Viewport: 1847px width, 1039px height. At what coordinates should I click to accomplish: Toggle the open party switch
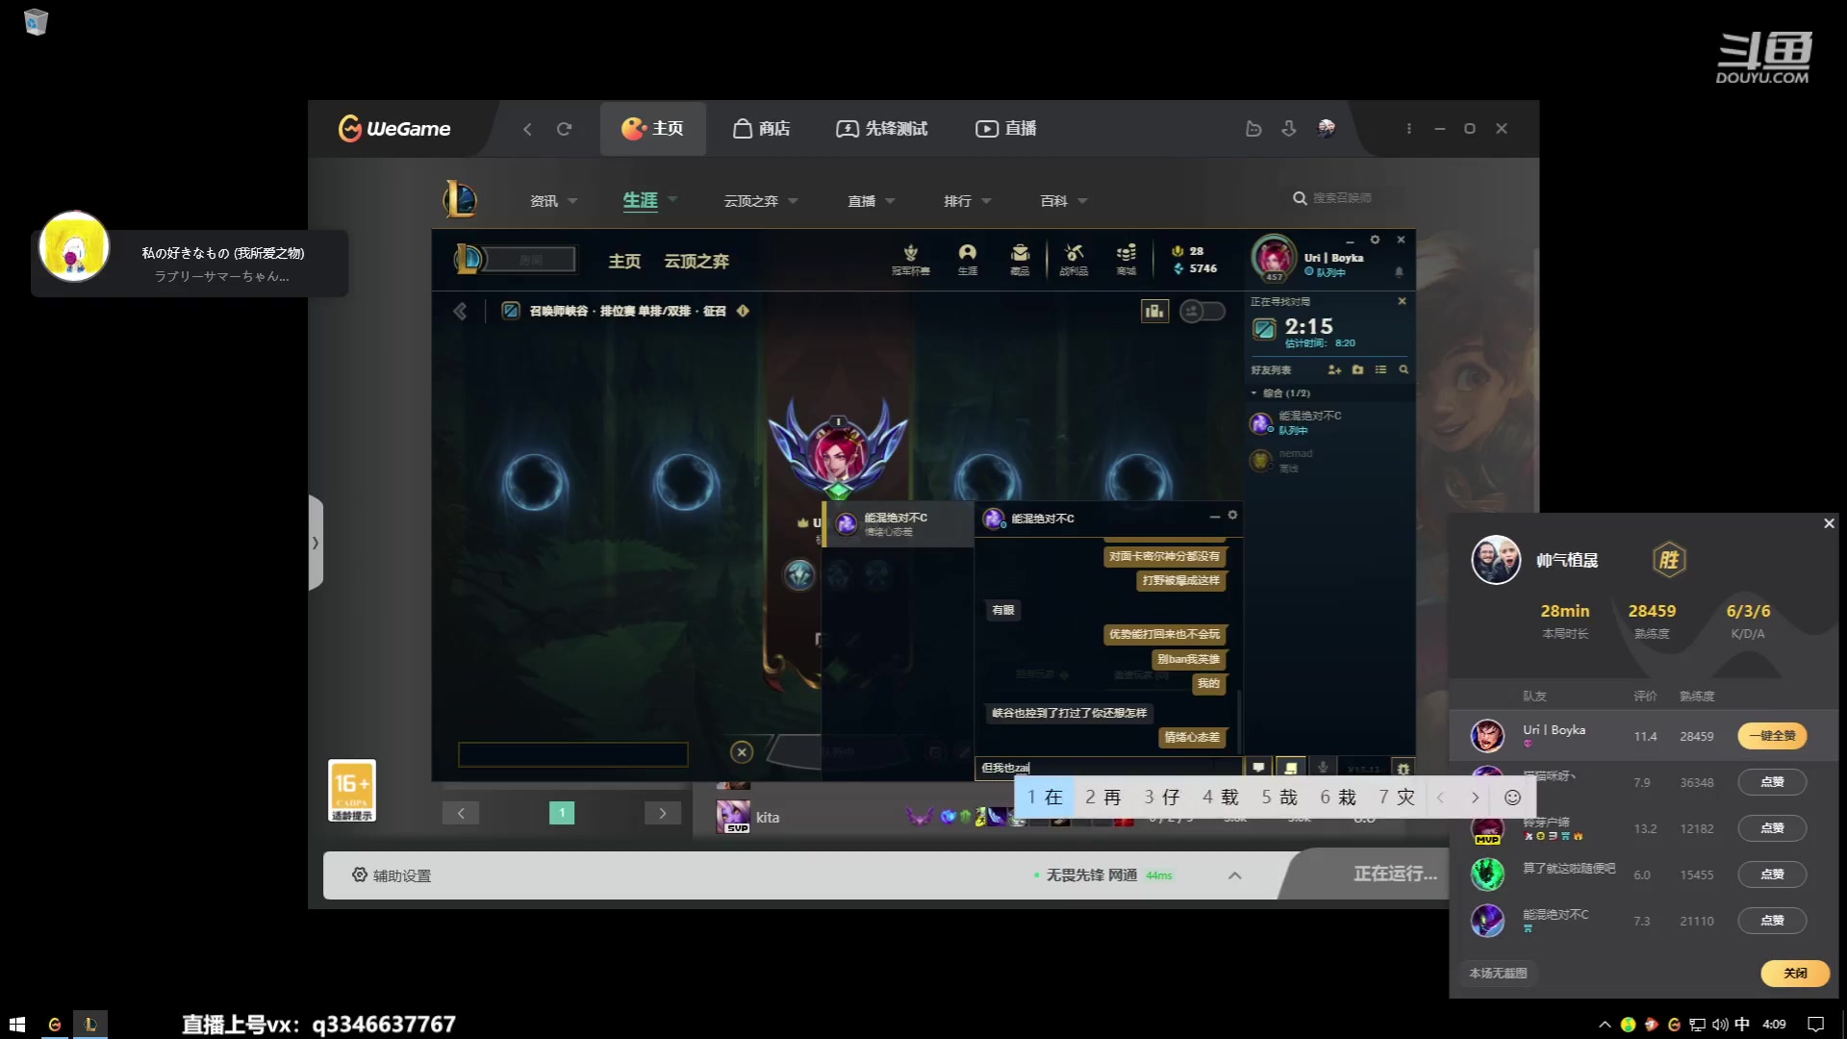coord(1202,311)
